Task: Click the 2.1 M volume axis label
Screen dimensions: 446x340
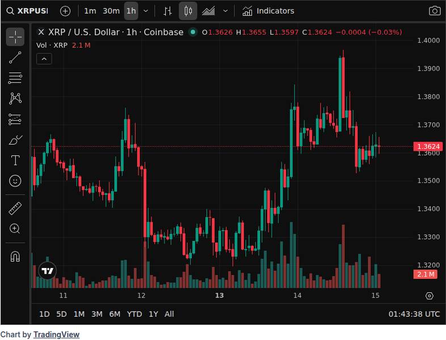Action: click(x=425, y=274)
